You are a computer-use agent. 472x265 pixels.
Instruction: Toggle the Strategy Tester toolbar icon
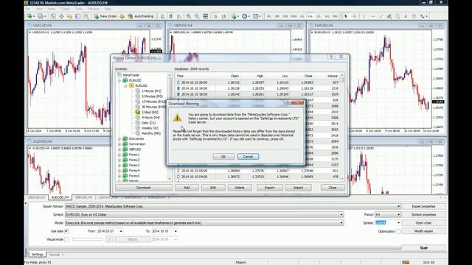86,16
